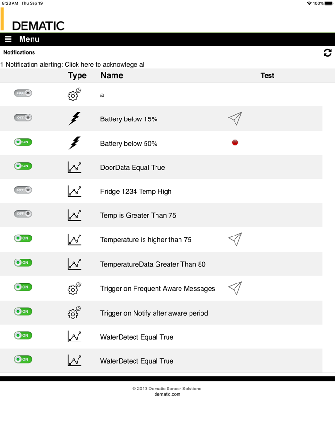This screenshot has width=335, height=448.
Task: Send a test for Battery below 15%
Action: coord(235,118)
